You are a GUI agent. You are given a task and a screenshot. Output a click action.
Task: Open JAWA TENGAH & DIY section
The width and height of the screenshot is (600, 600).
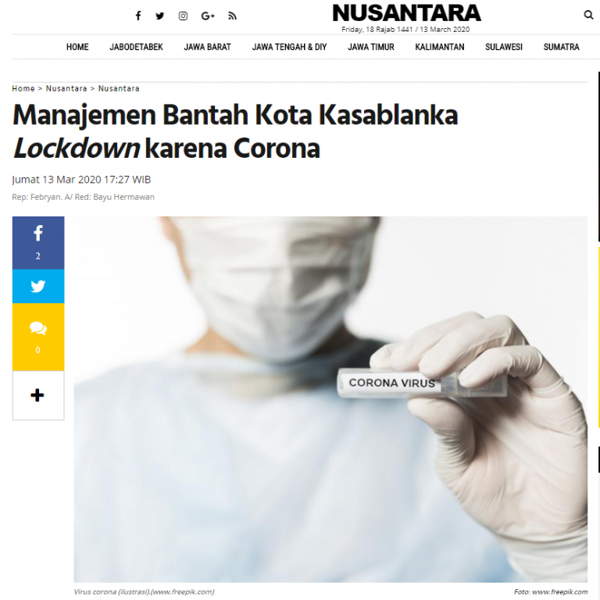click(289, 47)
